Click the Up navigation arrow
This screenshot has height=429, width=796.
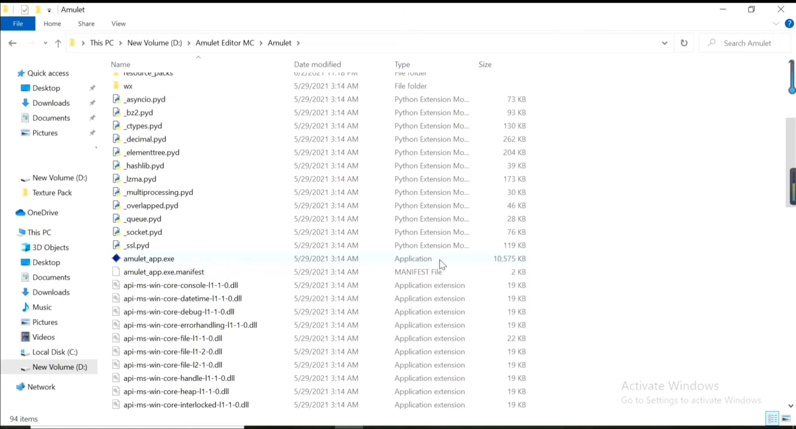coord(58,43)
